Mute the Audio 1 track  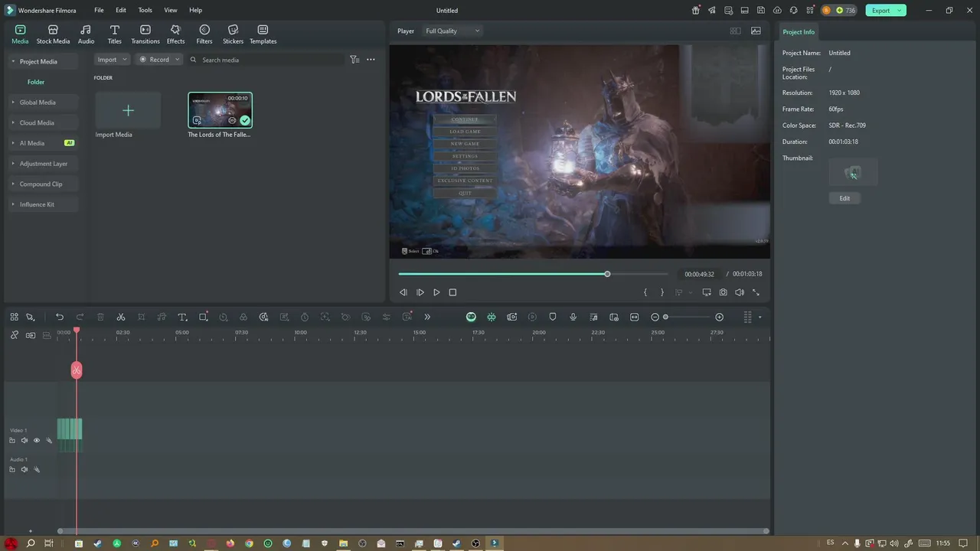point(24,470)
